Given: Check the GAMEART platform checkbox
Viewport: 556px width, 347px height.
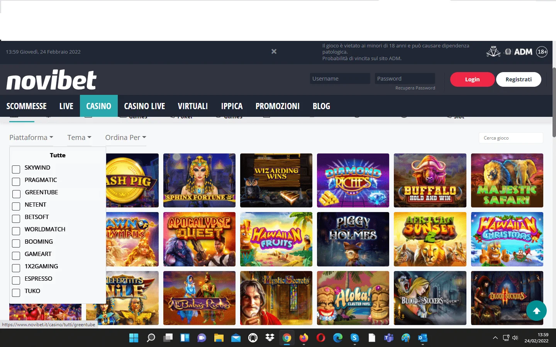Looking at the screenshot, I should pos(16,256).
